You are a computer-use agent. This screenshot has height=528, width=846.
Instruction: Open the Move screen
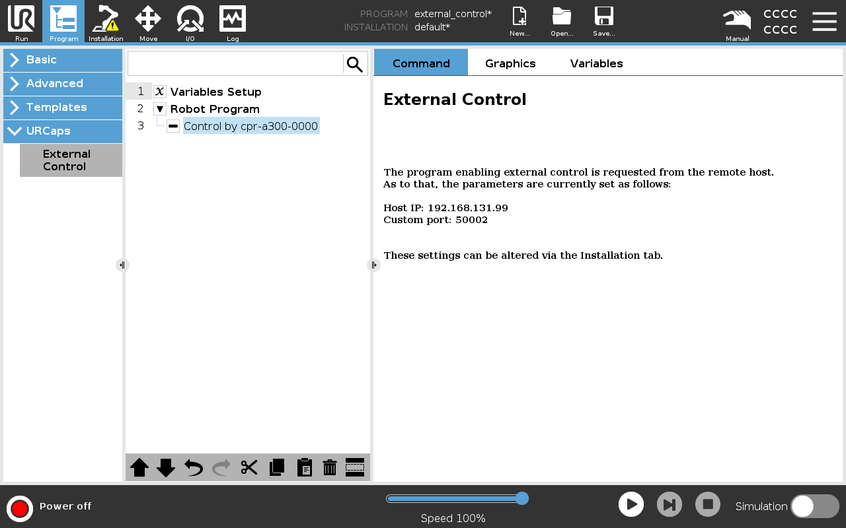[x=148, y=21]
